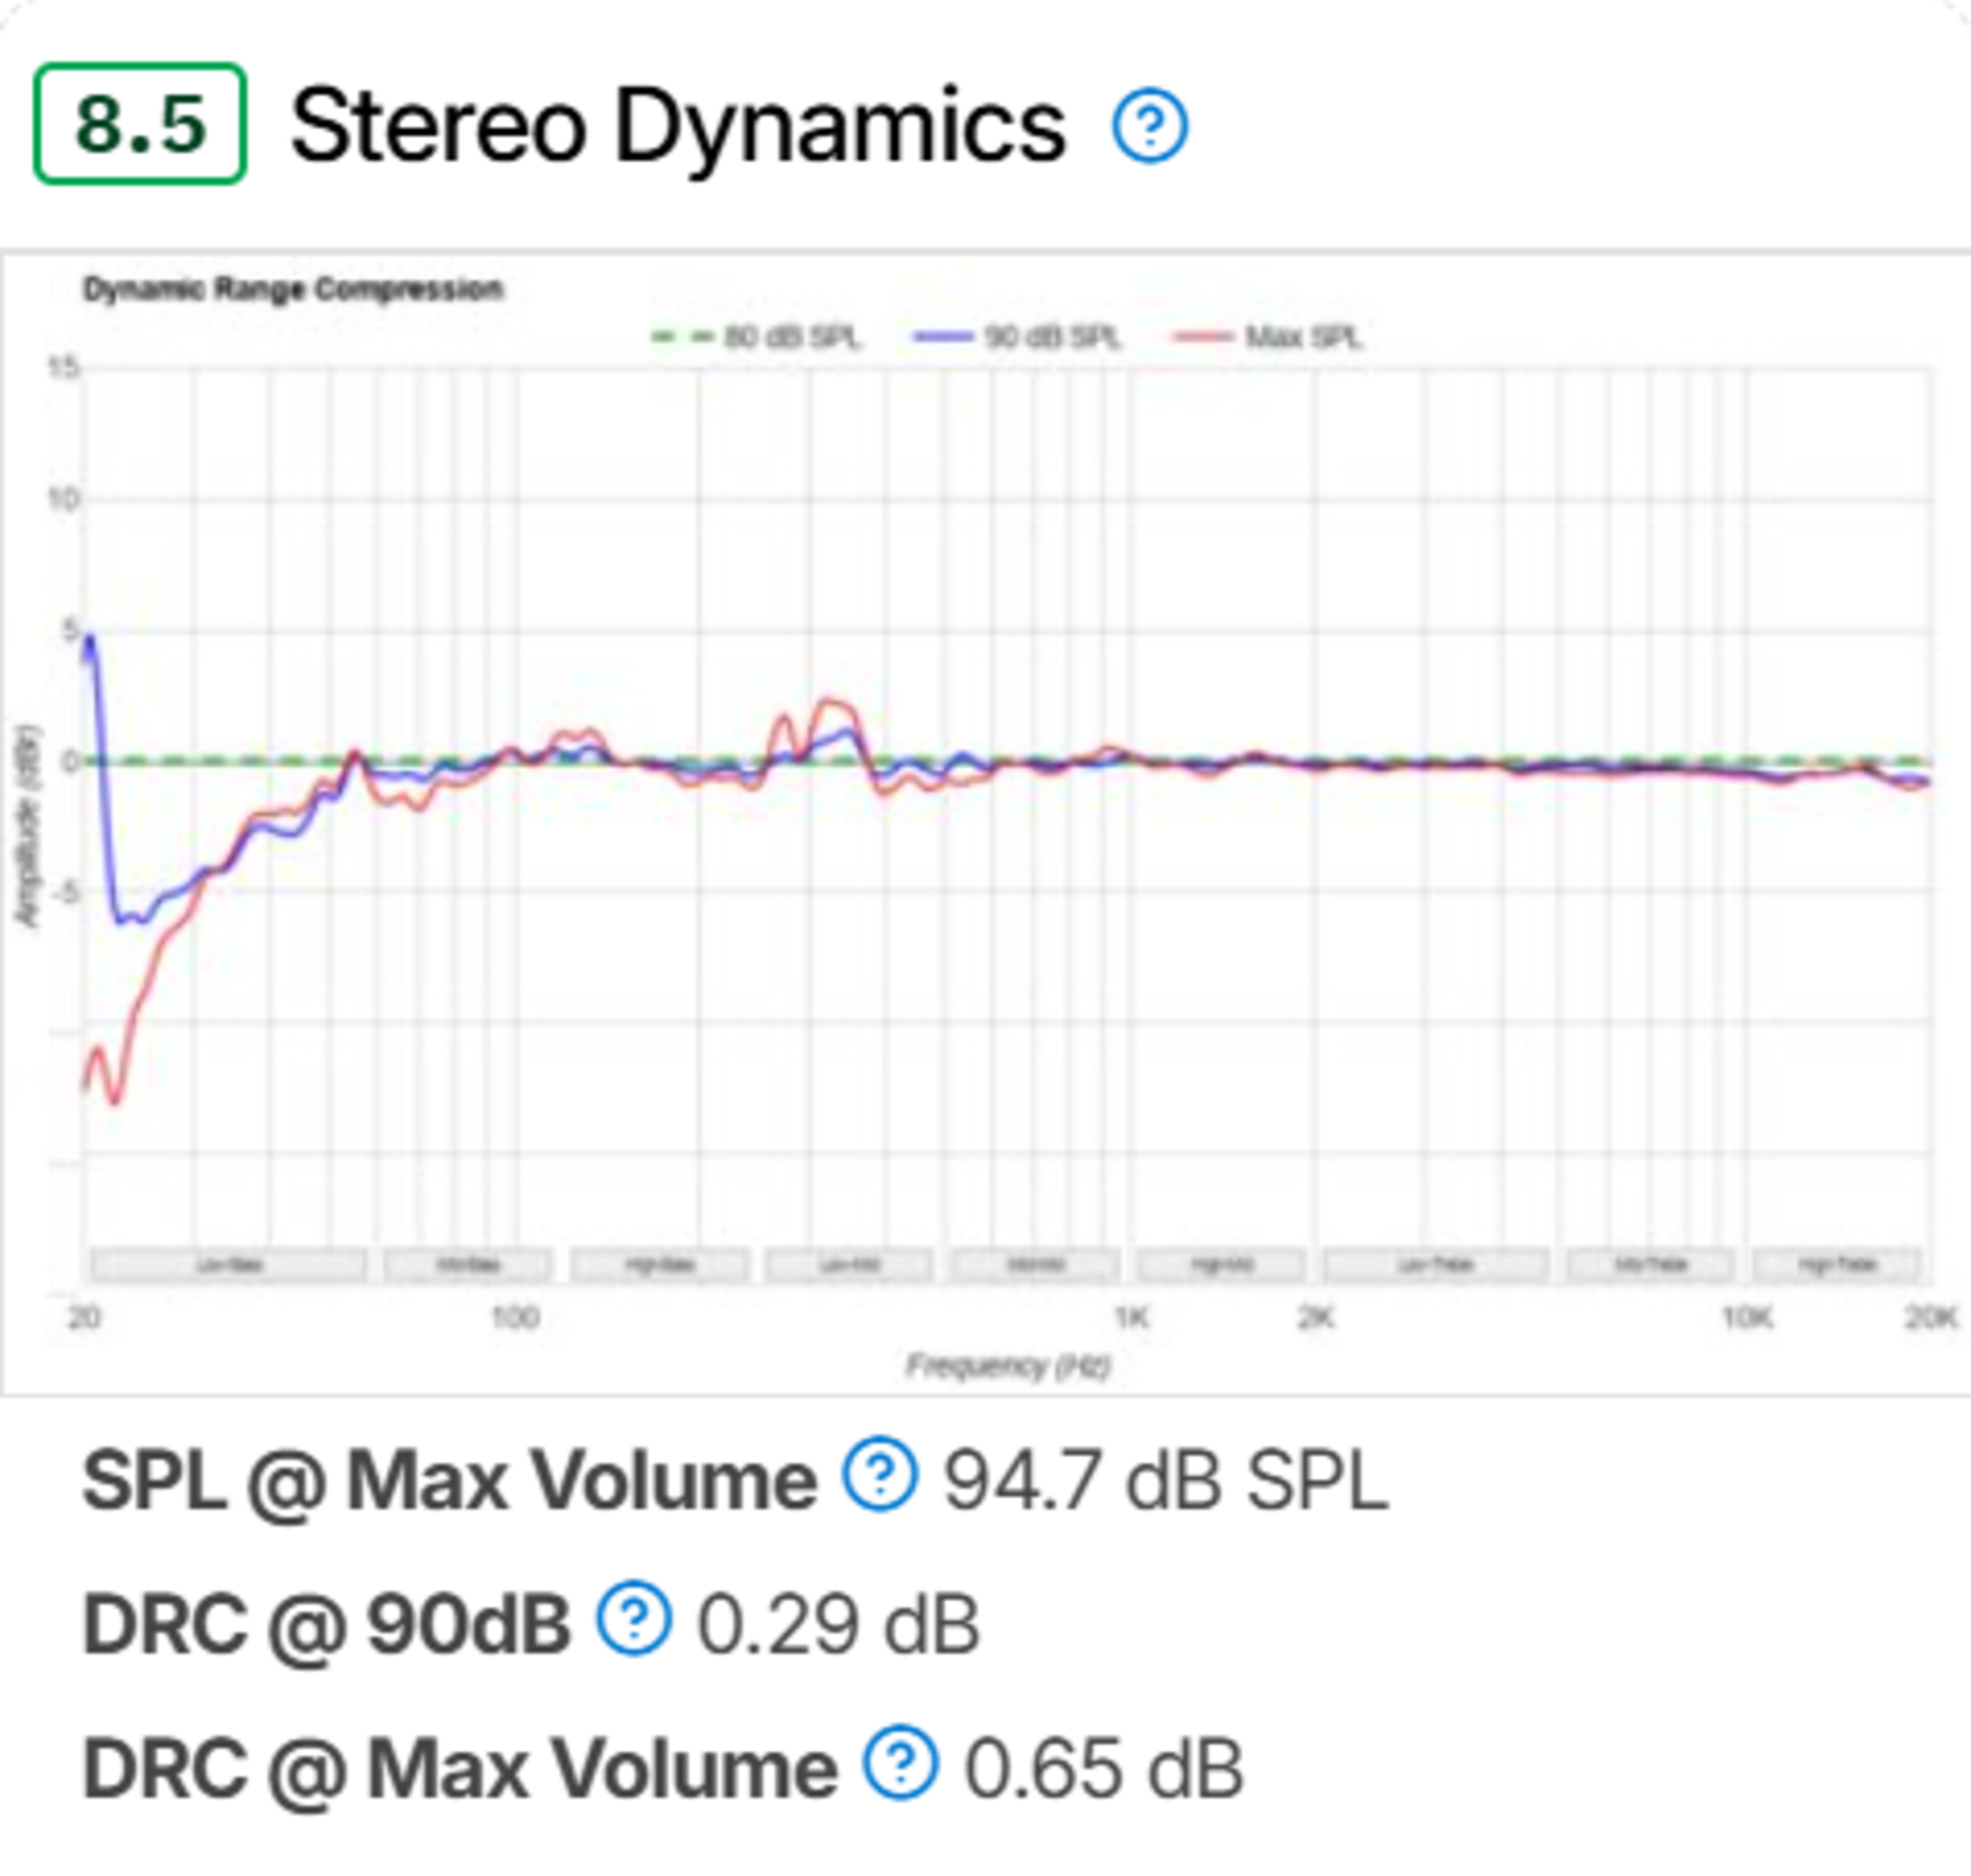Click the SPL @ Max Volume label

tap(450, 1479)
